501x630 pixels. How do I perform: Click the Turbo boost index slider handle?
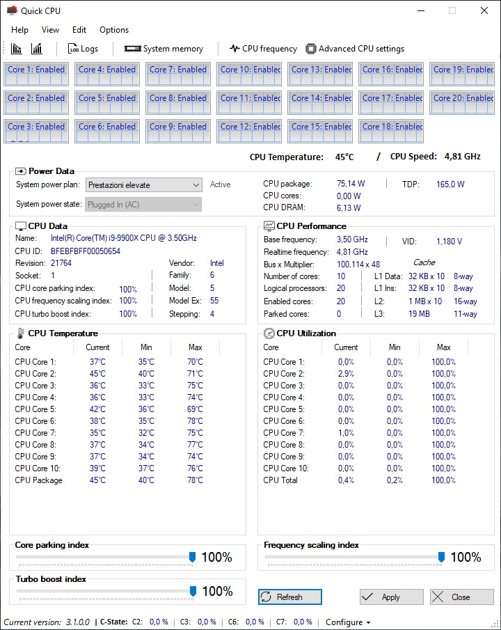[x=193, y=591]
